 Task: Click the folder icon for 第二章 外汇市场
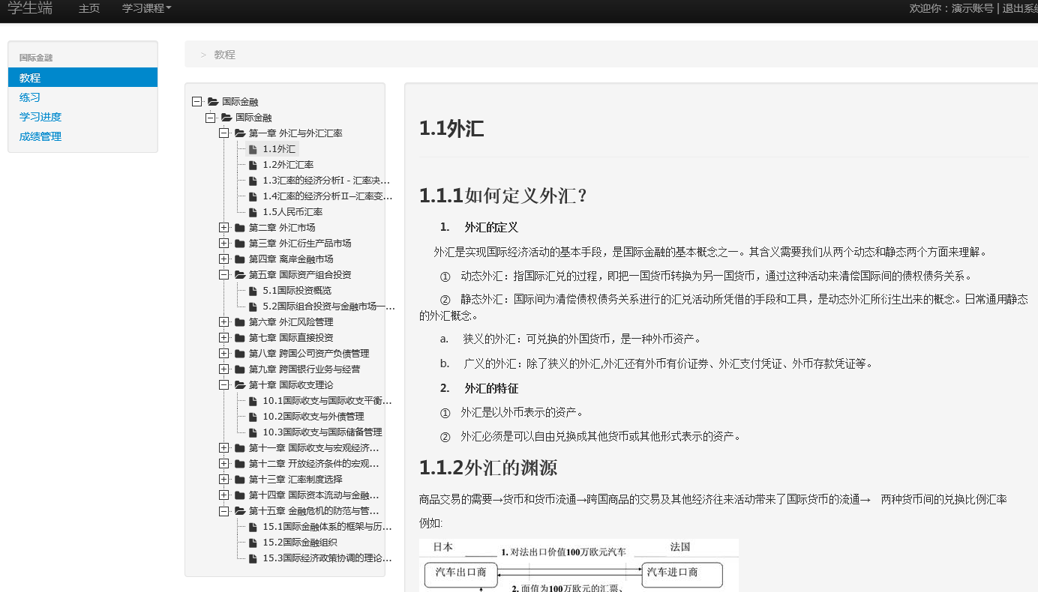click(239, 228)
